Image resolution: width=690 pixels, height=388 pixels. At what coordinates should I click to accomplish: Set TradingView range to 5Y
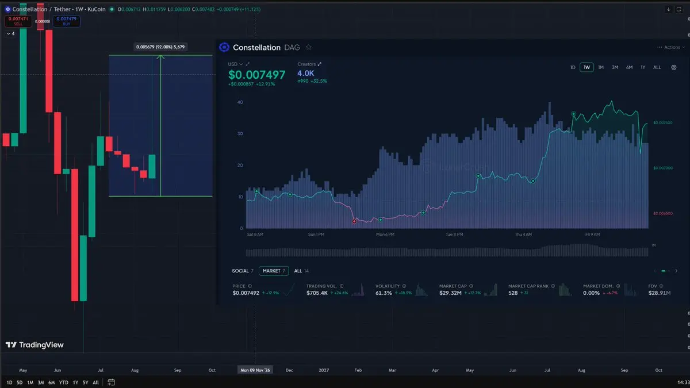pos(85,382)
